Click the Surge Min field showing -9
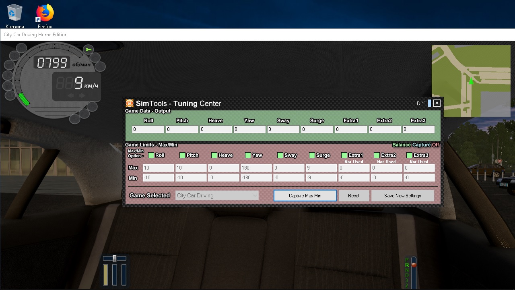 pos(321,178)
